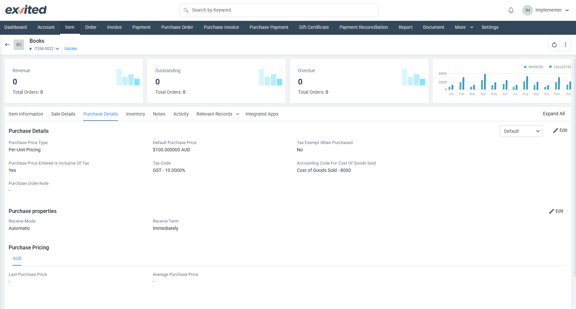Focus the Search by Keyword field
This screenshot has height=309, width=576.
tap(279, 10)
